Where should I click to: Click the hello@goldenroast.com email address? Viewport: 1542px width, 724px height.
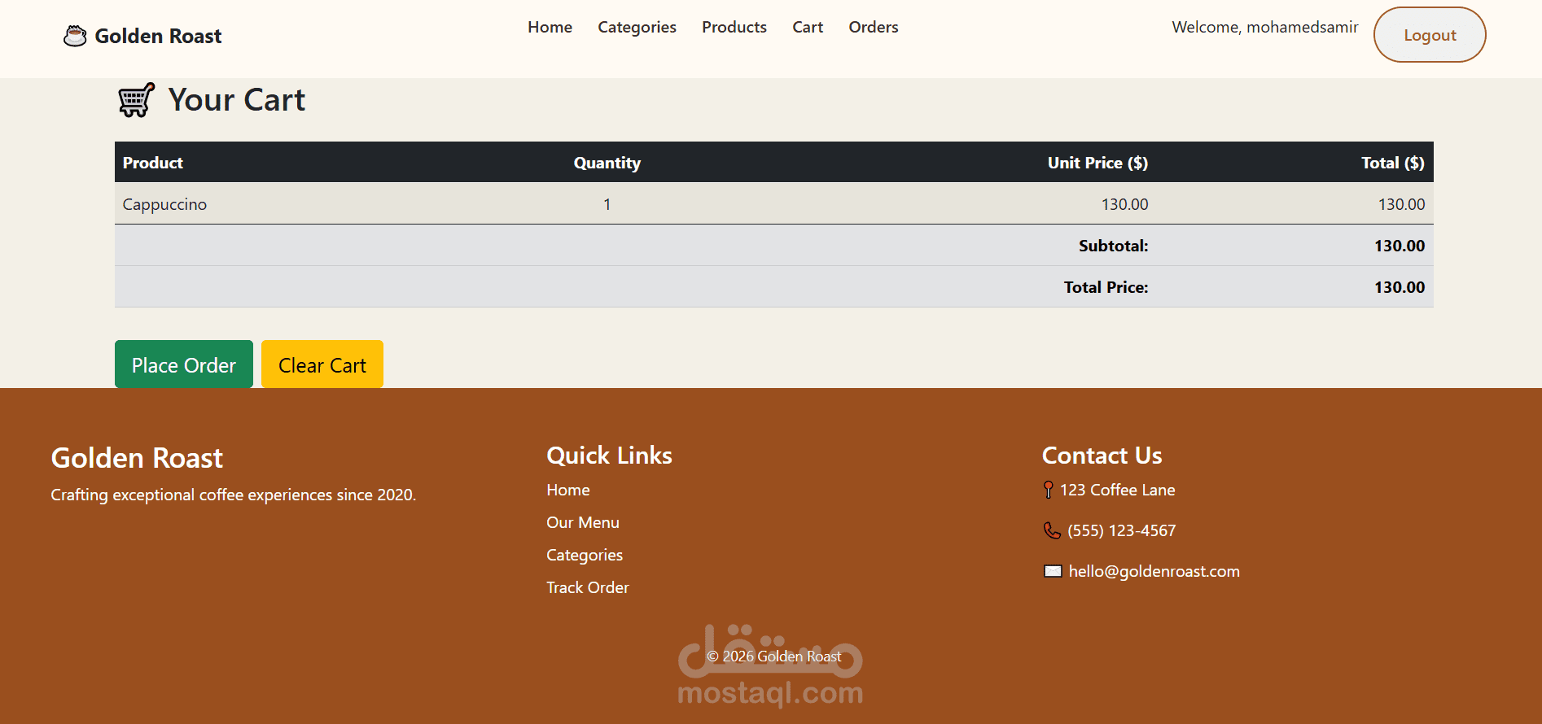click(1154, 571)
